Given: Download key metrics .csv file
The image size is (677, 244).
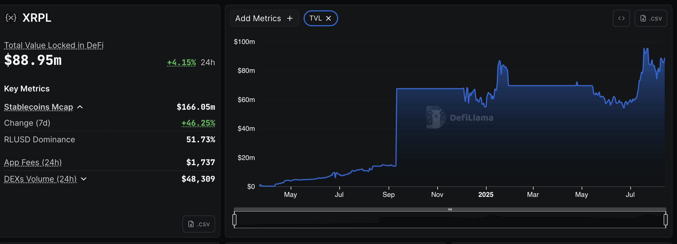Looking at the screenshot, I should coord(199,224).
